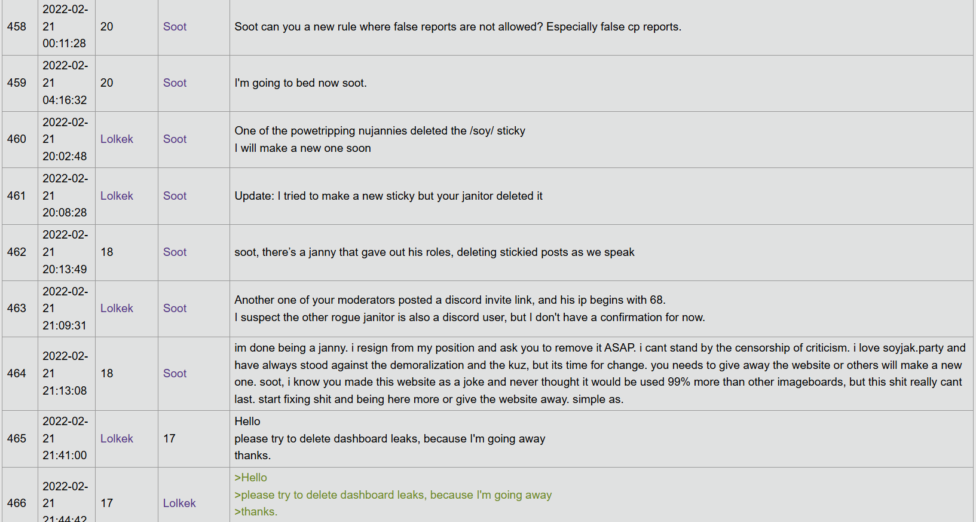Screen dimensions: 976x522
Task: Click the Lolkek link in row 465
Action: pos(117,439)
